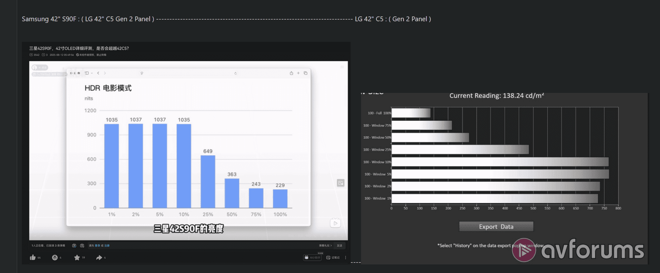The width and height of the screenshot is (660, 273).
Task: Click the 229 value above the 100% bar
Action: pos(280,185)
